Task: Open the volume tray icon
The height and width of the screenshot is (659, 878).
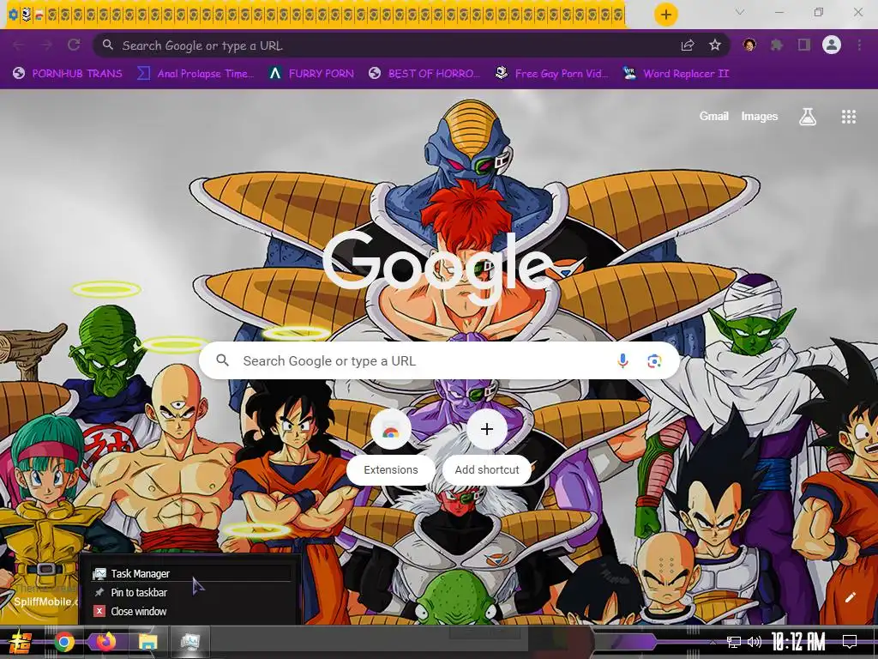Action: [x=755, y=642]
